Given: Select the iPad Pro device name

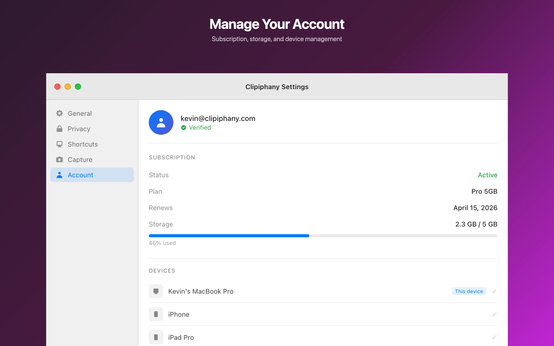Looking at the screenshot, I should click(x=181, y=337).
